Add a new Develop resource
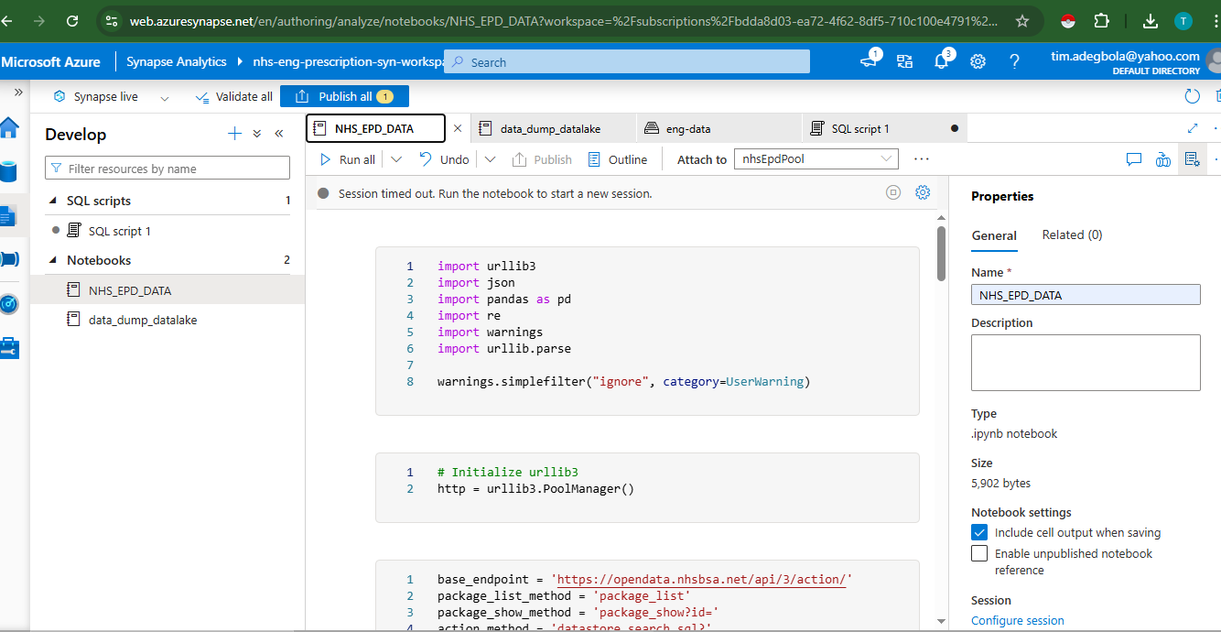 point(234,134)
